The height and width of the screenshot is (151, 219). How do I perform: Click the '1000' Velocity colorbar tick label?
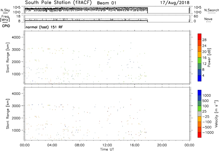click(x=206, y=95)
